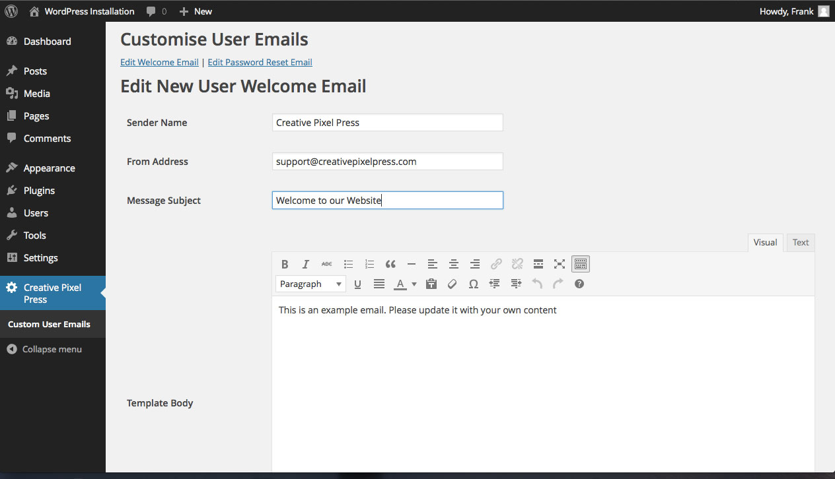Toggle the toolbar kitchen sink button
The width and height of the screenshot is (835, 479).
point(581,264)
